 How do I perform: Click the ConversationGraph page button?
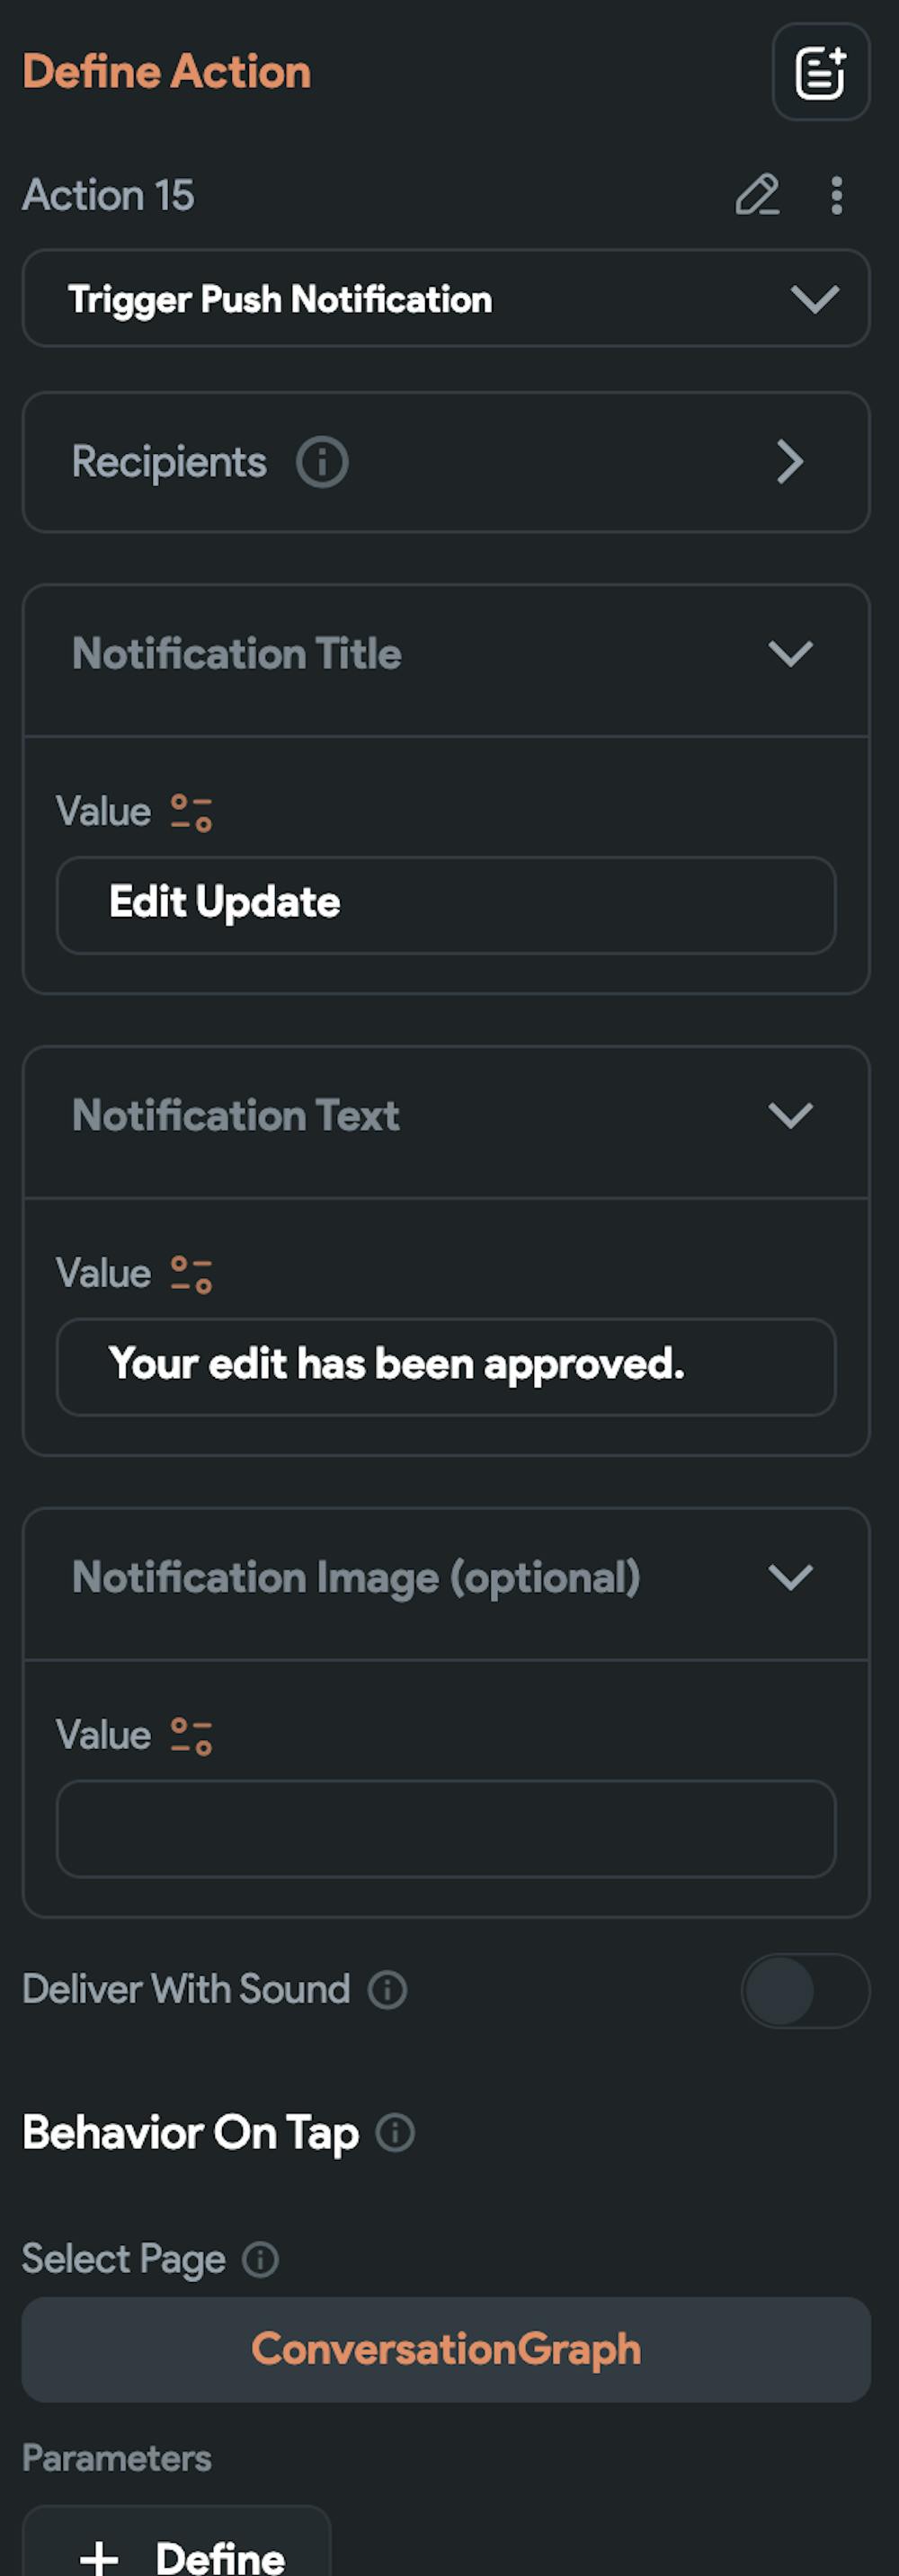pyautogui.click(x=446, y=2349)
